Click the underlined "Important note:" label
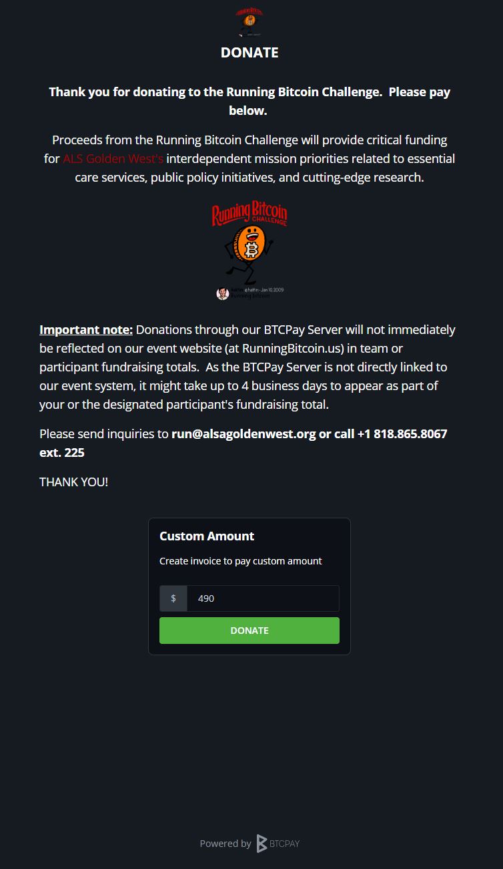503x869 pixels. pyautogui.click(x=86, y=330)
